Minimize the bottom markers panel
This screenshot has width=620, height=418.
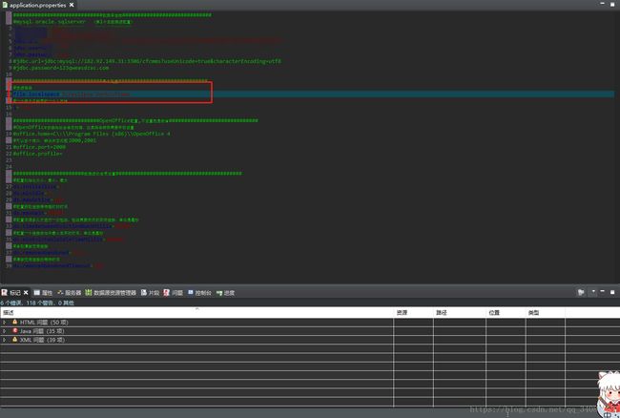pyautogui.click(x=602, y=291)
